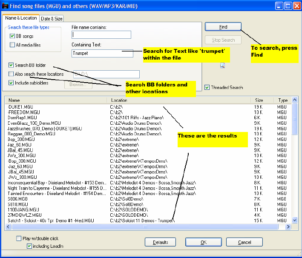Select the Name & Location tab
Screen dimensions: 302x258
pos(21,18)
